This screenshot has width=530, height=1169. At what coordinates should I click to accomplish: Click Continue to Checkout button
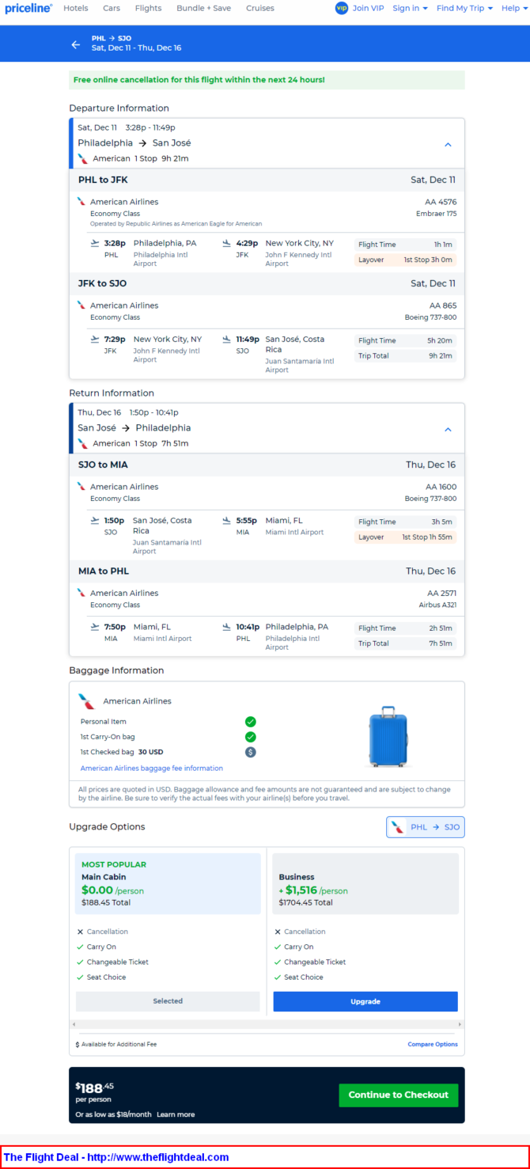point(399,1095)
